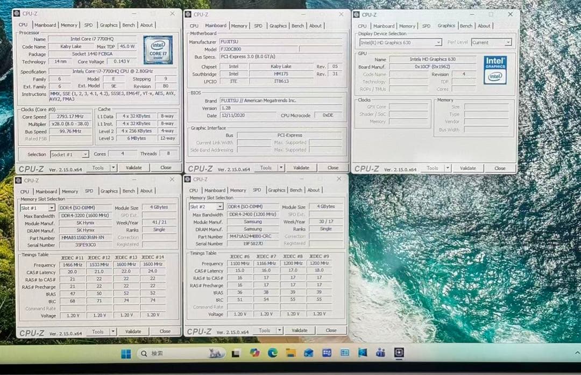Click the Tools button in the Processor window

click(98, 168)
